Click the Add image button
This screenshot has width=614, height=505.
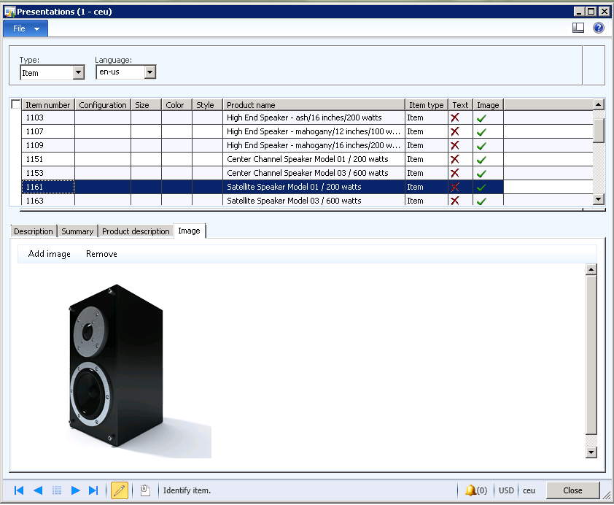coord(50,254)
